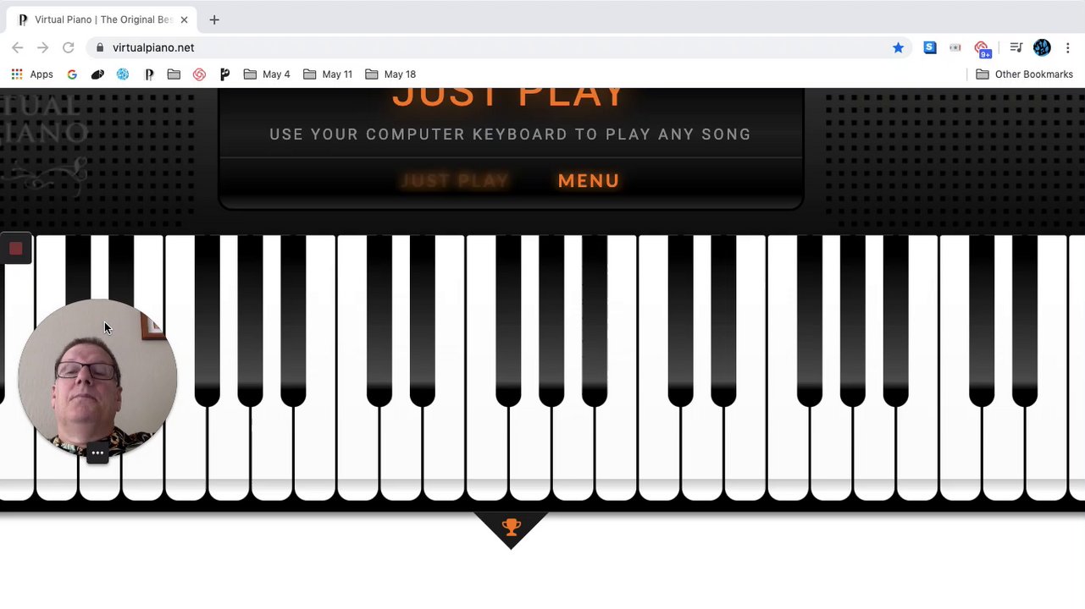This screenshot has height=609, width=1085.
Task: Select the JUST PLAY option
Action: 455,181
